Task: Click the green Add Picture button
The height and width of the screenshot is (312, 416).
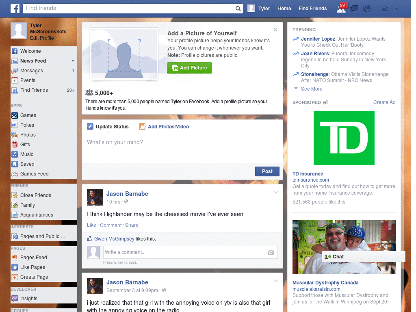Action: (189, 68)
